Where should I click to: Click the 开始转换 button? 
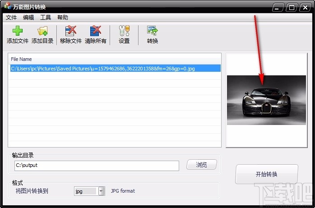(267, 174)
